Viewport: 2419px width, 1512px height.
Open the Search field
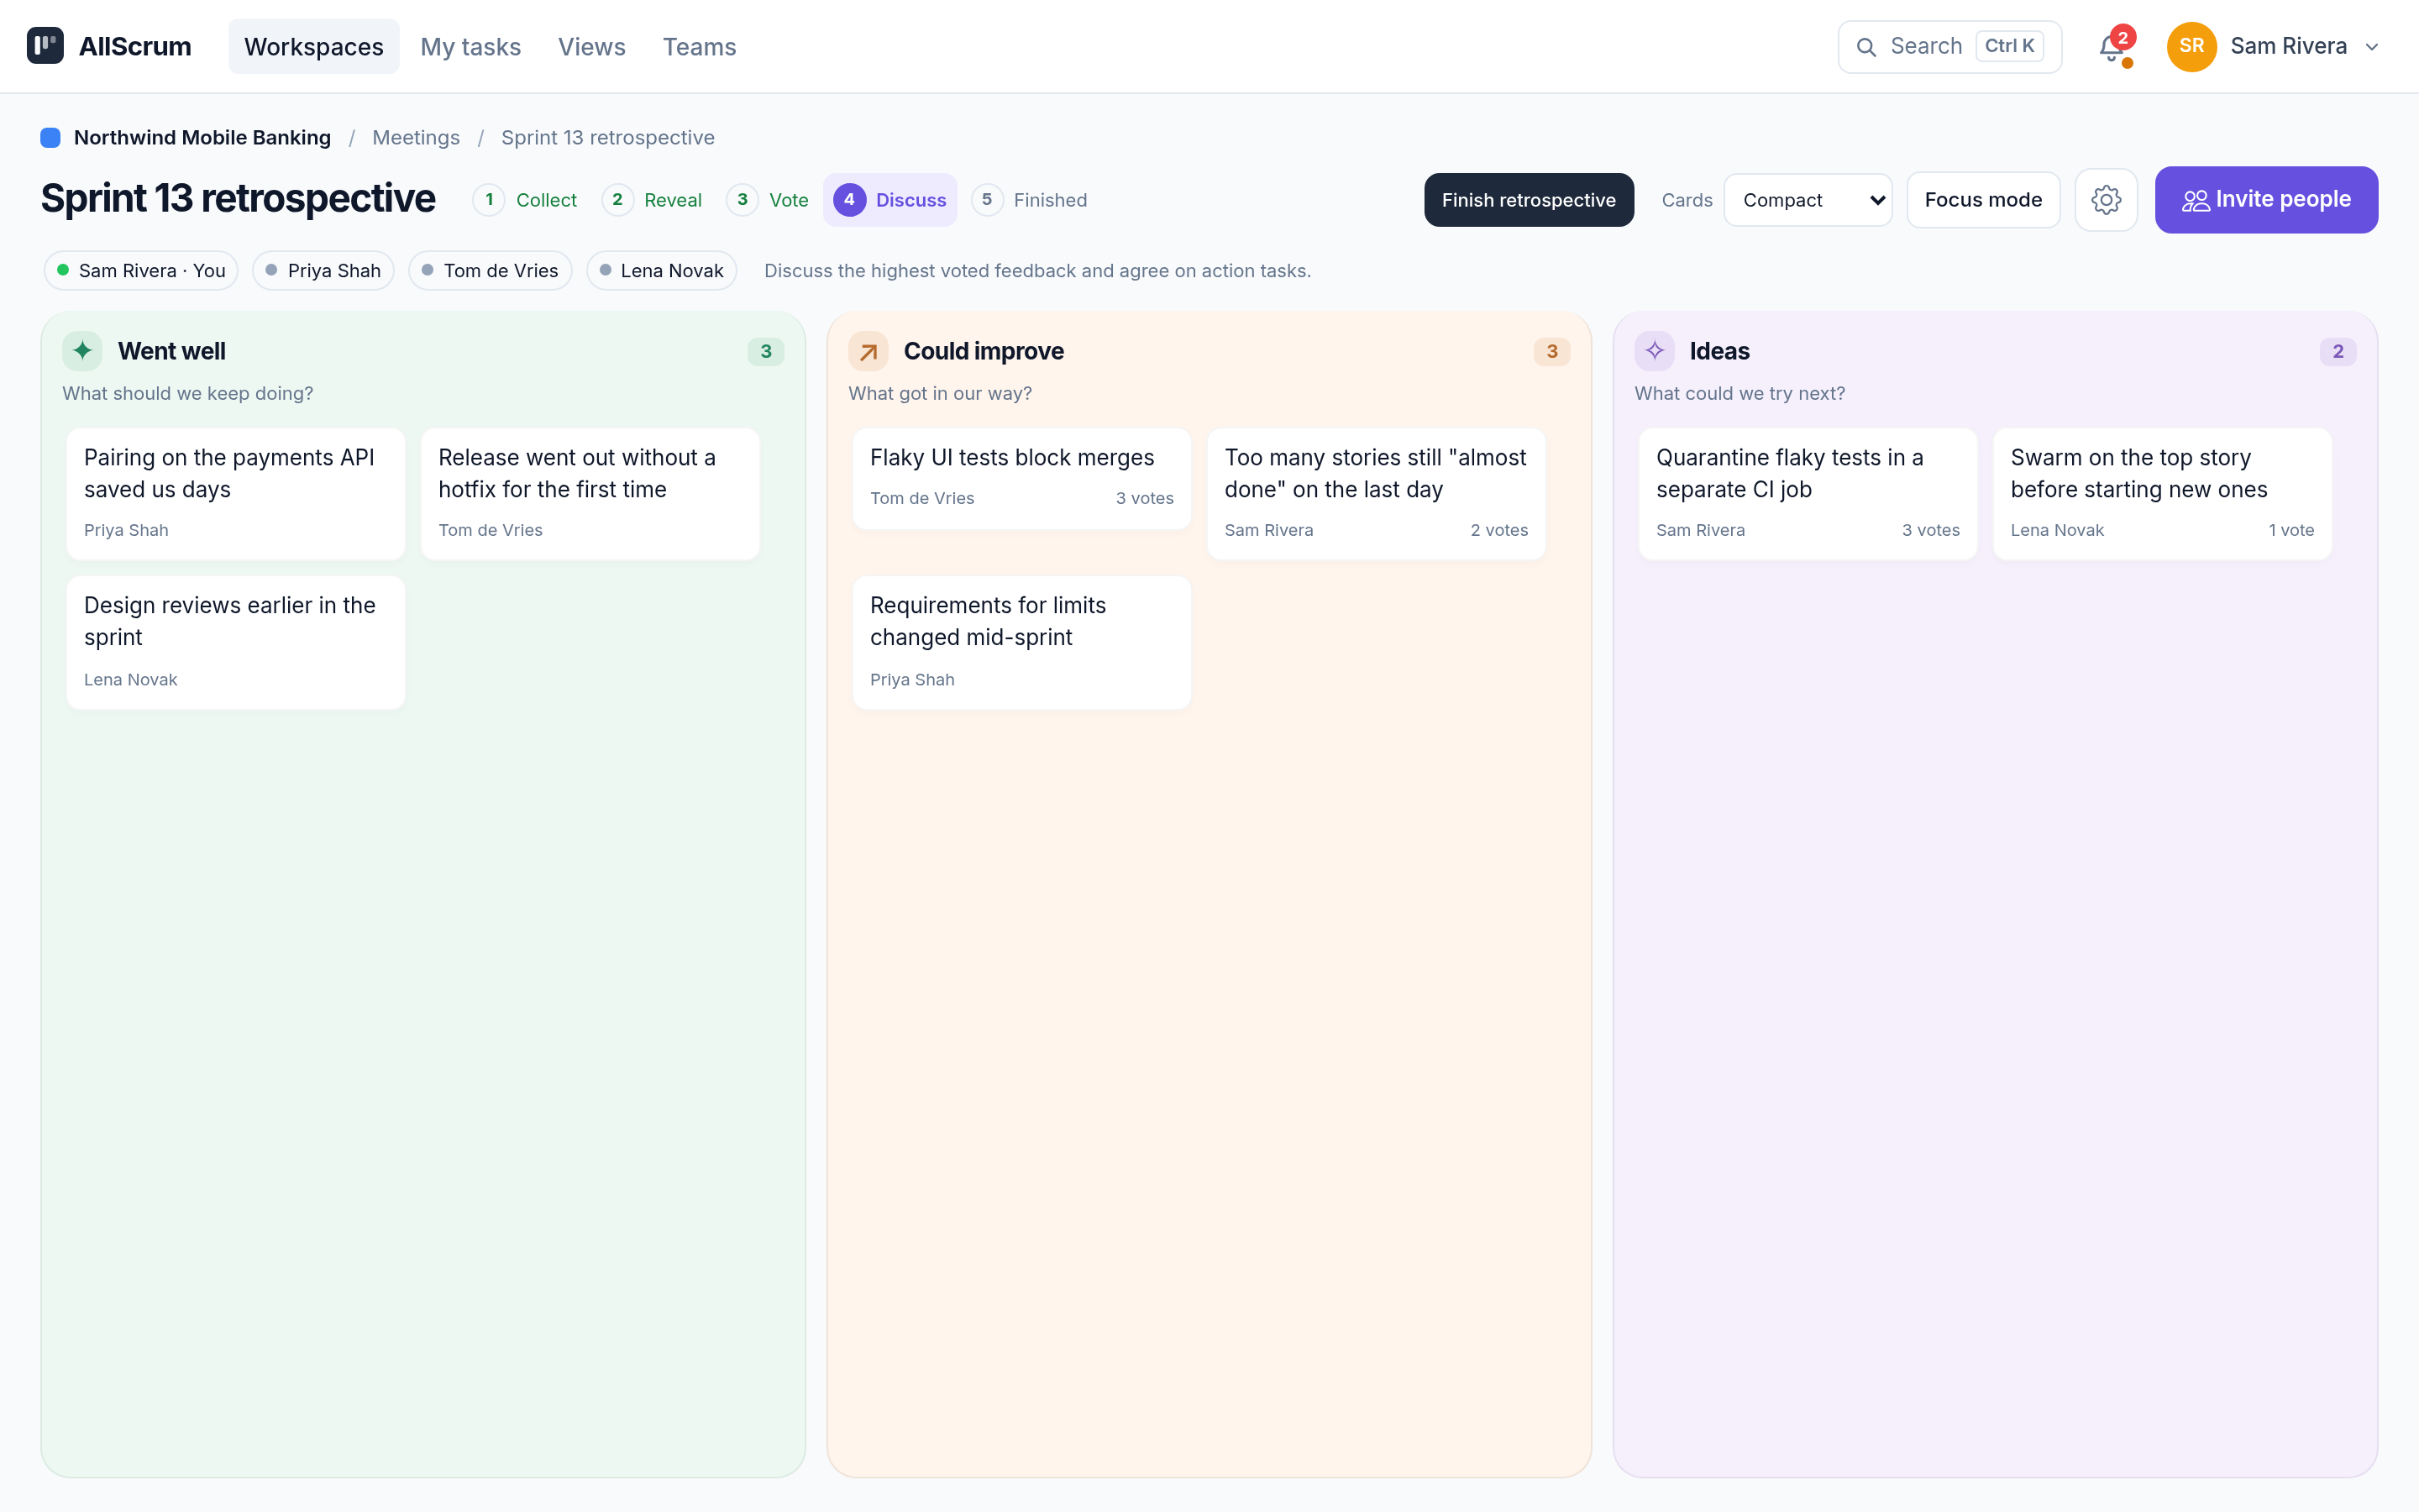1949,46
